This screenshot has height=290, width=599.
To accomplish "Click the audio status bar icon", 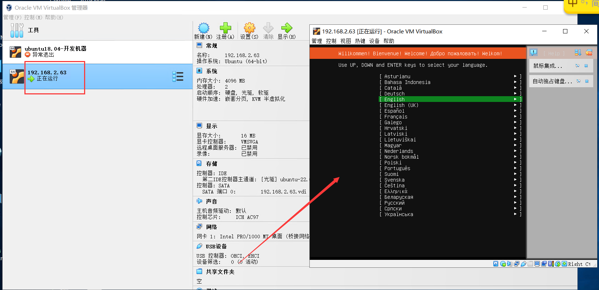I will point(510,264).
